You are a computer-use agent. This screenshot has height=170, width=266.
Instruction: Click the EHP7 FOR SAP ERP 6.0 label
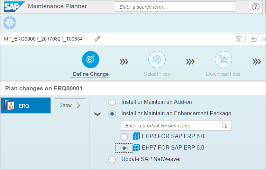pos(173,147)
